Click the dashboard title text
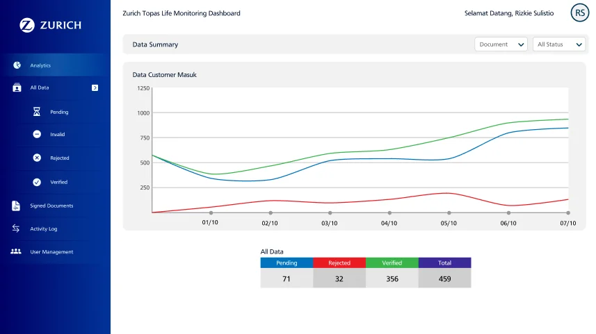Screen dimensions: 596x334 (182, 13)
